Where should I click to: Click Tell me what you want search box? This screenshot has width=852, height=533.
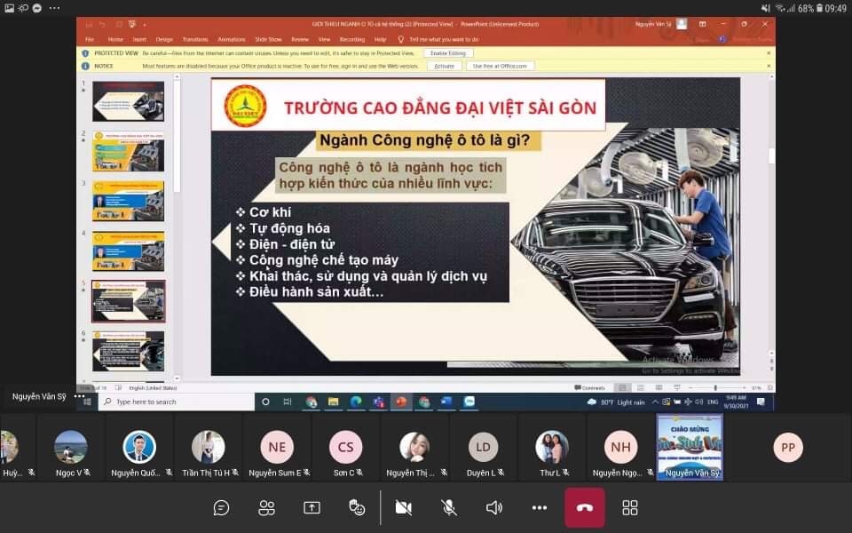(439, 39)
